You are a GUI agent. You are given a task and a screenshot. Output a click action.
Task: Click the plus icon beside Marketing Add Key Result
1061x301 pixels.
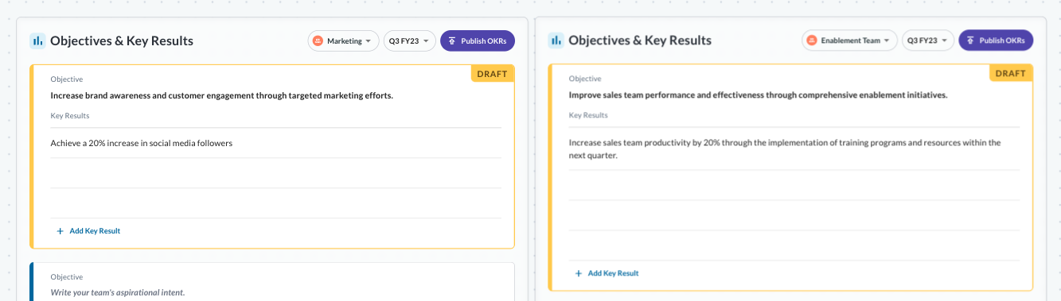(60, 231)
